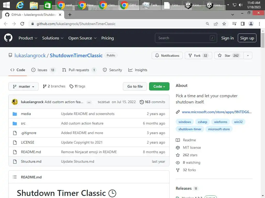
Task: Open the Microsoft store link
Action: (217, 112)
